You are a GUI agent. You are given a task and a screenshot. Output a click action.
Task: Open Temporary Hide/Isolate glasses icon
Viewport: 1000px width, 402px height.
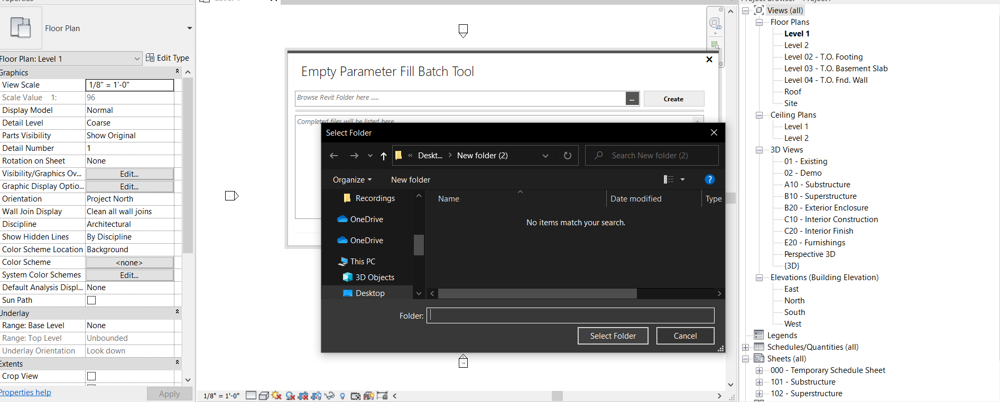tap(329, 395)
